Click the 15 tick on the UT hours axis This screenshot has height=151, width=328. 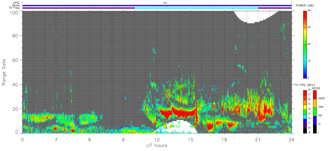[x=191, y=139]
